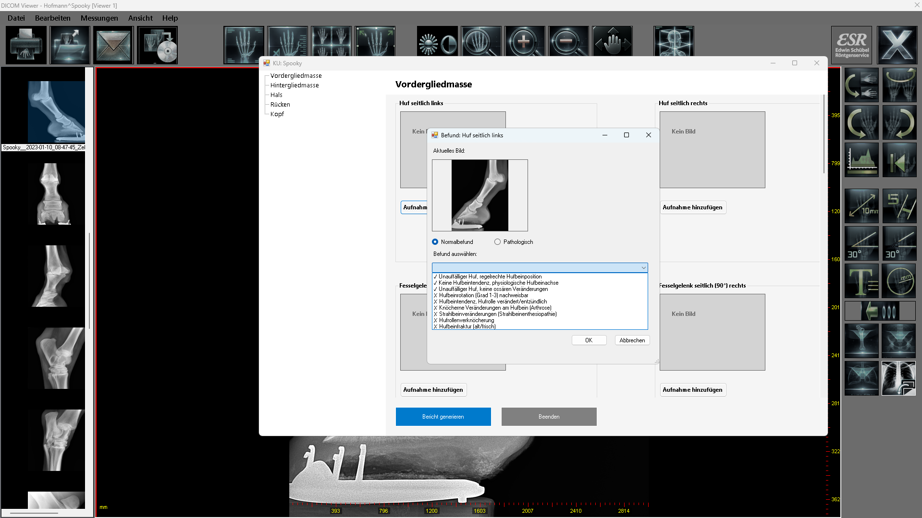This screenshot has width=922, height=518.
Task: Click the large X close viewer icon
Action: click(897, 45)
